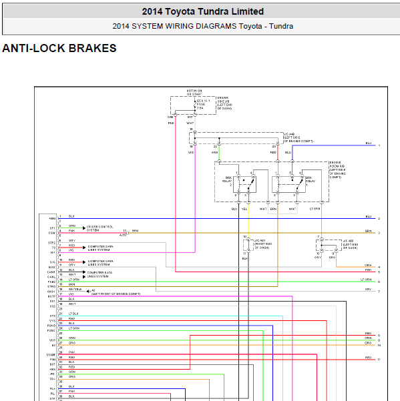Click the 'HOT IN ON OR START' label
Image resolution: width=400 pixels, height=401 pixels.
194,92
